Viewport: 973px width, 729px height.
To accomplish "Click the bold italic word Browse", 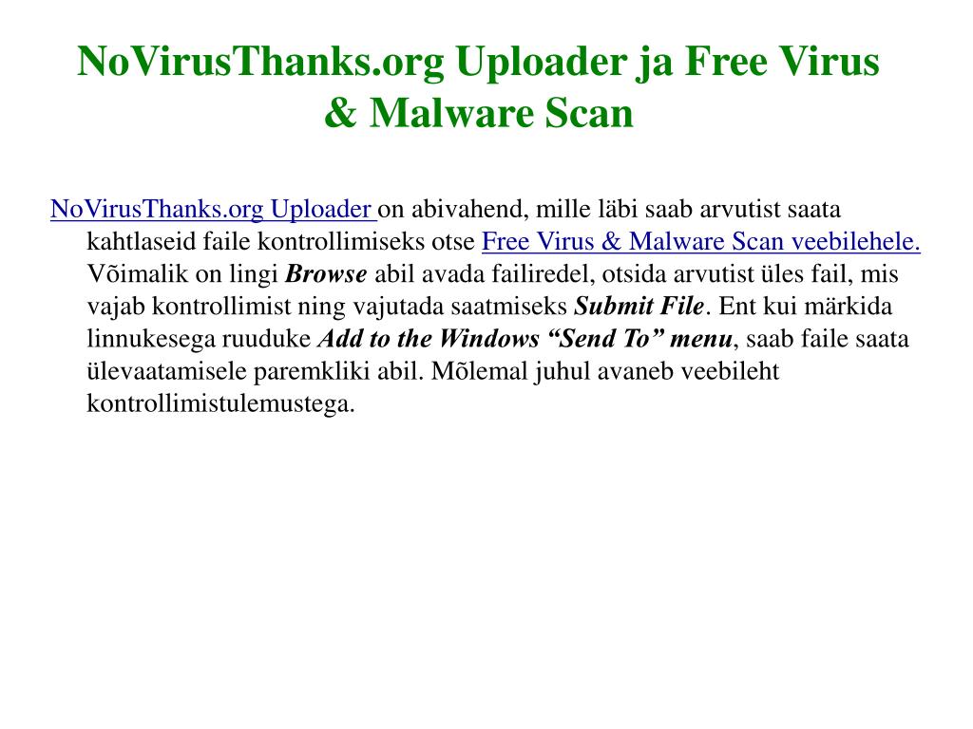I will point(326,274).
